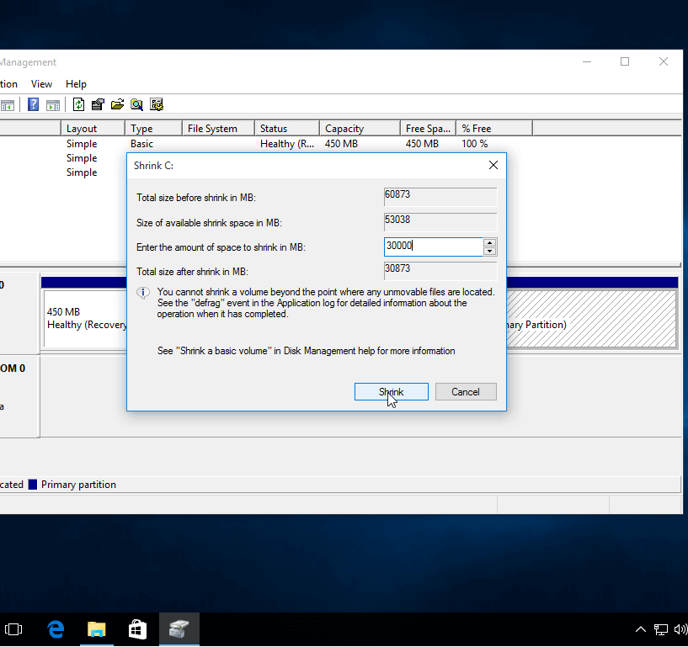The height and width of the screenshot is (647, 688).
Task: Open Properties using the properties toolbar icon
Action: (97, 103)
